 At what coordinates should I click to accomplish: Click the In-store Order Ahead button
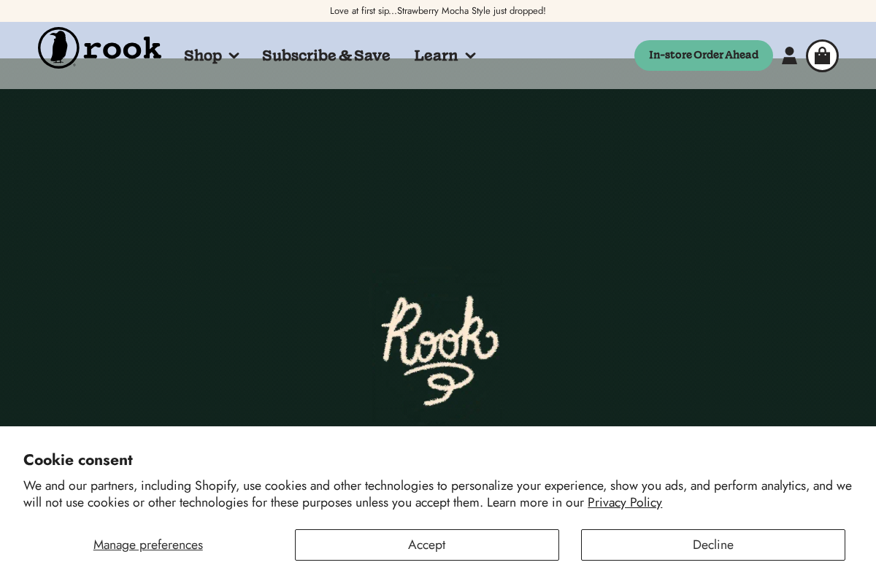coord(703,55)
